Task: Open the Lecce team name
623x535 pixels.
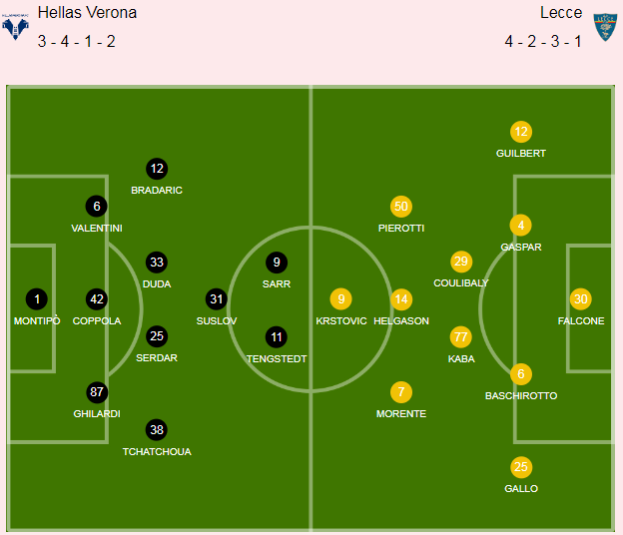Action: [561, 13]
